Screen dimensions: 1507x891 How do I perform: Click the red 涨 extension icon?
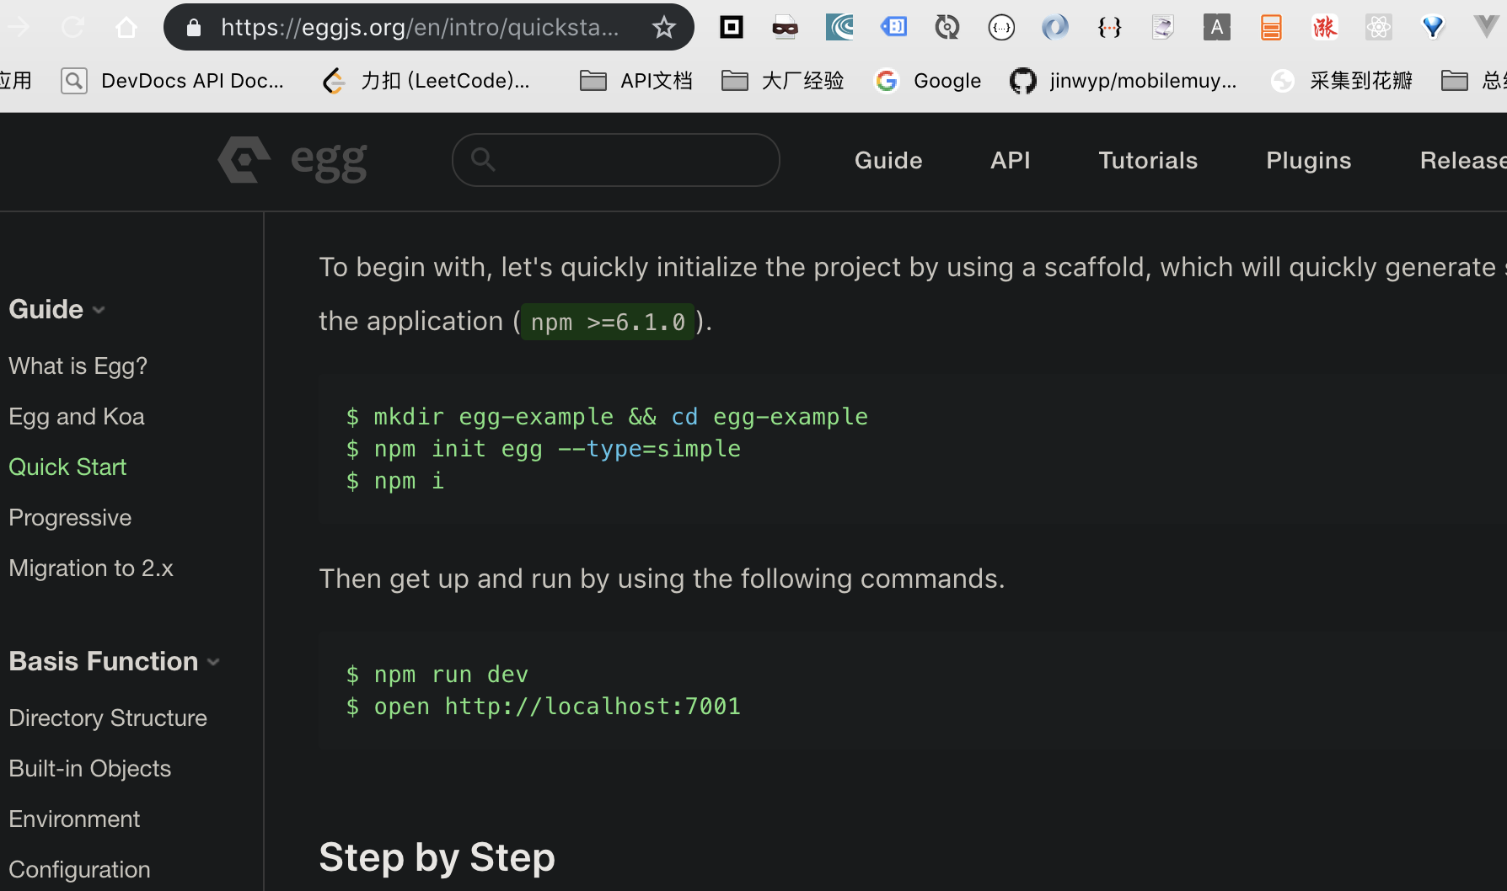[x=1325, y=28]
